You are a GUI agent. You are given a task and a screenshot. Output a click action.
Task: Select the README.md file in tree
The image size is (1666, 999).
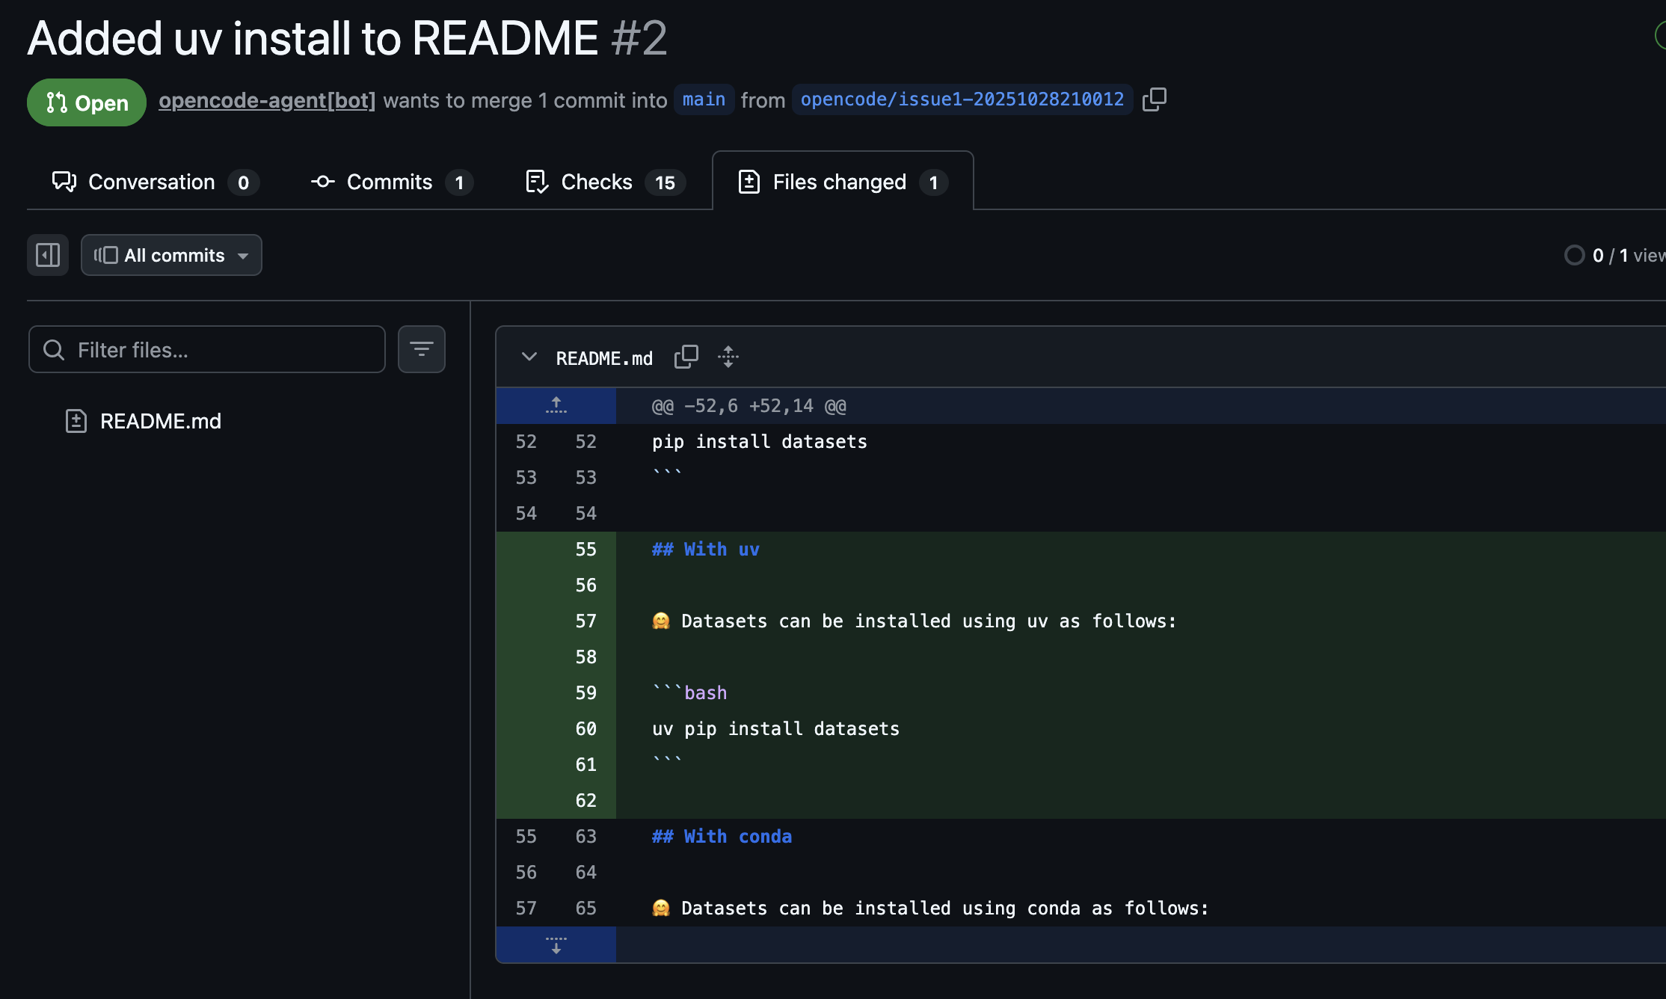tap(161, 421)
